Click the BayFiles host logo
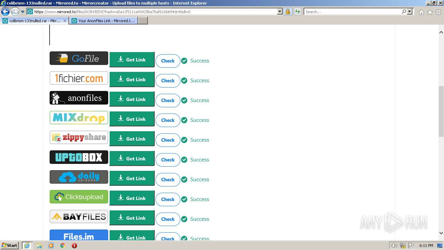Viewport: 444px width, 250px height. click(79, 217)
